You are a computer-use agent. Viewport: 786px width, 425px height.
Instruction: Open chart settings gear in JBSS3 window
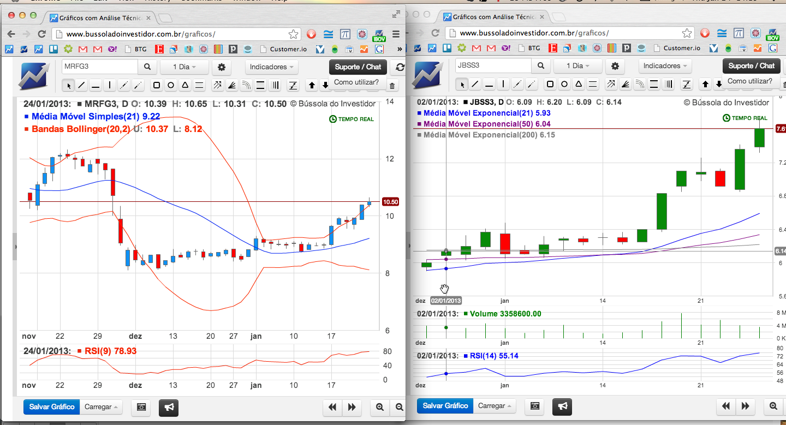click(615, 66)
